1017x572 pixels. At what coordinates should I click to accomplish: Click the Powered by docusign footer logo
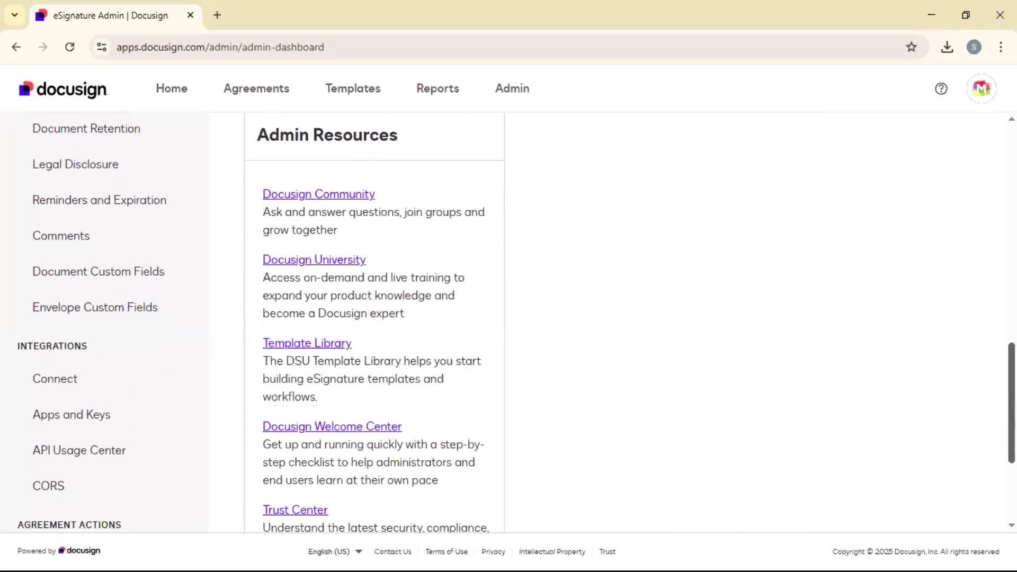click(59, 551)
